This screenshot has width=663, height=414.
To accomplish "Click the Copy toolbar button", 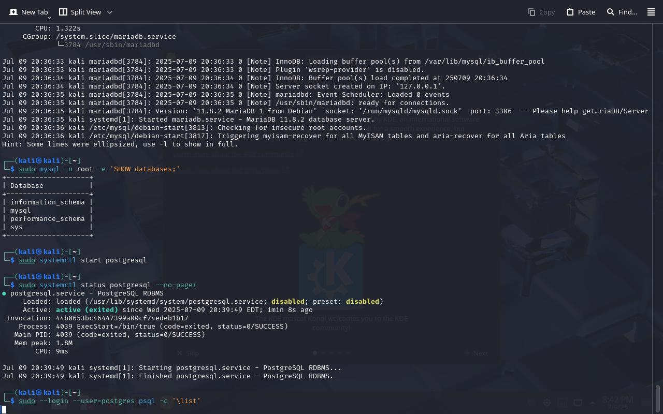I will pyautogui.click(x=541, y=12).
